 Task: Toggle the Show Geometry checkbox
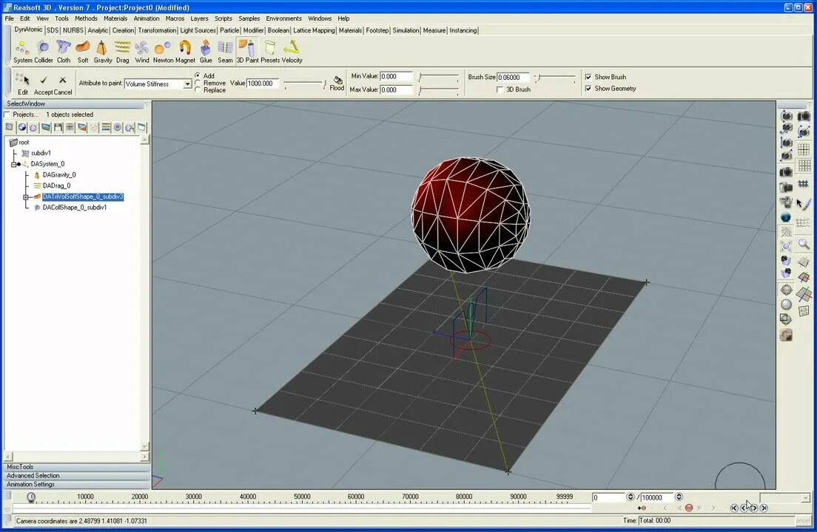pos(588,89)
